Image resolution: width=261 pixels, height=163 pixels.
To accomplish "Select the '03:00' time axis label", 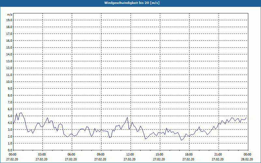I will (x=42, y=155).
